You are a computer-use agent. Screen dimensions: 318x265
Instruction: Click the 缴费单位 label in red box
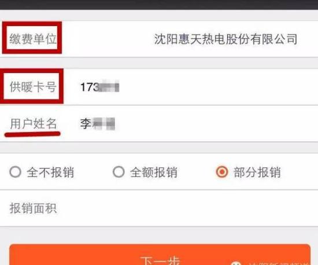point(33,39)
